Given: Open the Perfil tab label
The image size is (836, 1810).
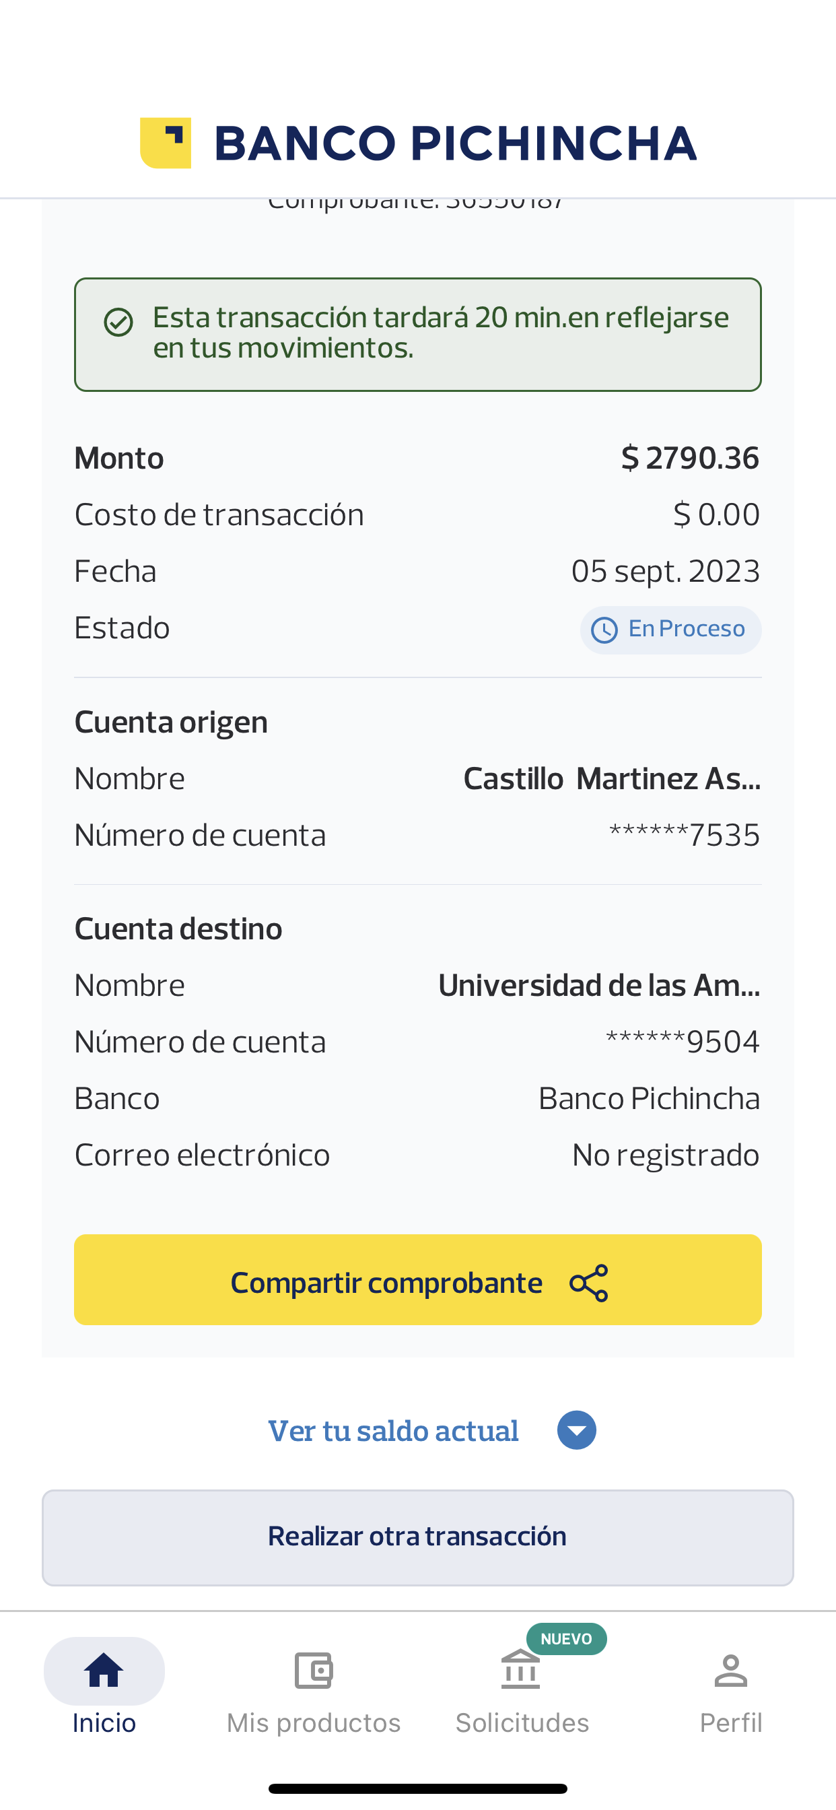Looking at the screenshot, I should point(730,1723).
